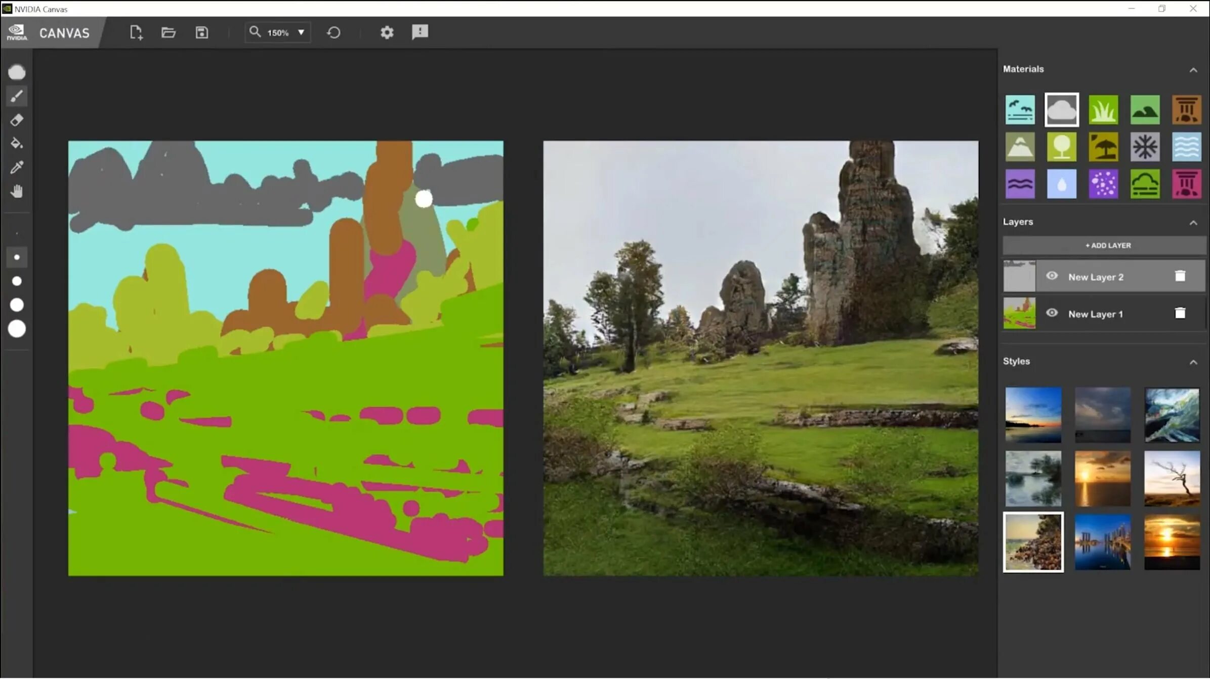Click the reset view rotate arrow icon
Screen dimensions: 1210x679
(333, 32)
